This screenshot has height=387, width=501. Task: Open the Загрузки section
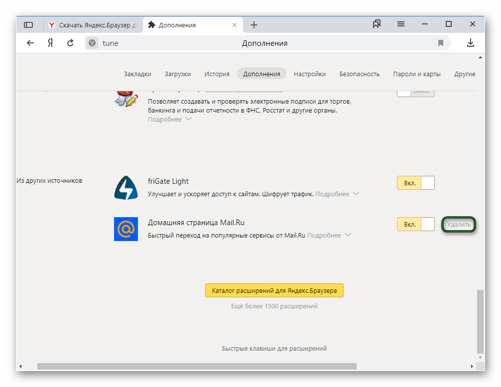tap(178, 74)
